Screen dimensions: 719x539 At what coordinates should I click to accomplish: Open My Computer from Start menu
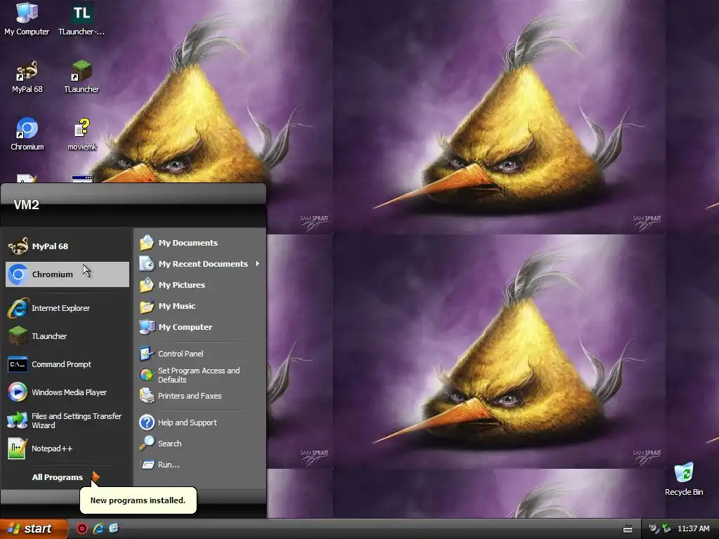pyautogui.click(x=200, y=327)
